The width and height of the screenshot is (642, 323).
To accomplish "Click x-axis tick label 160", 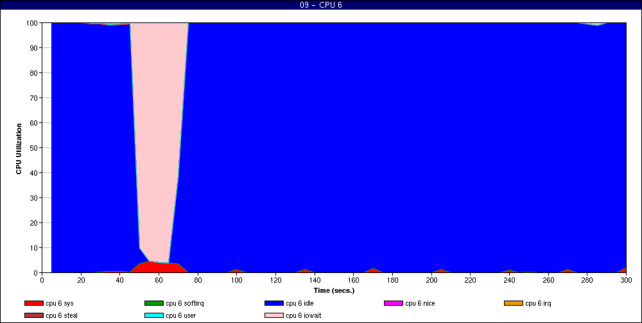I will [x=354, y=280].
